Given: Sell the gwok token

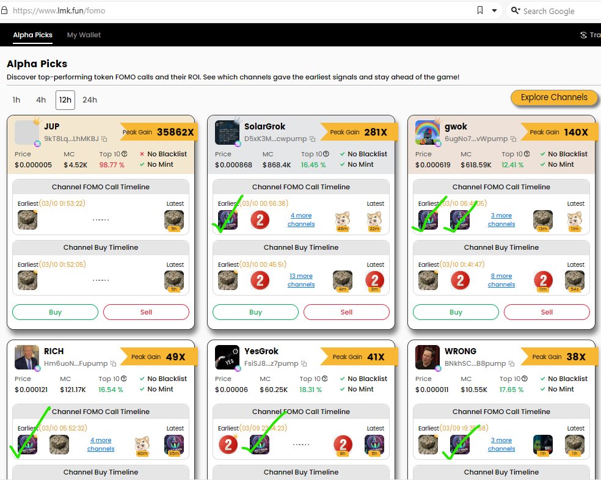Looking at the screenshot, I should pyautogui.click(x=547, y=312).
